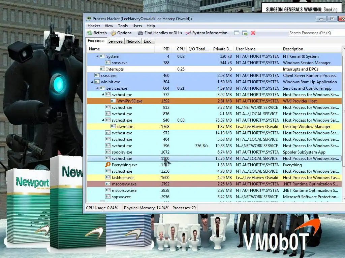The height and width of the screenshot is (258, 345).
Task: Open Find Handles or DLLs
Action: click(160, 33)
